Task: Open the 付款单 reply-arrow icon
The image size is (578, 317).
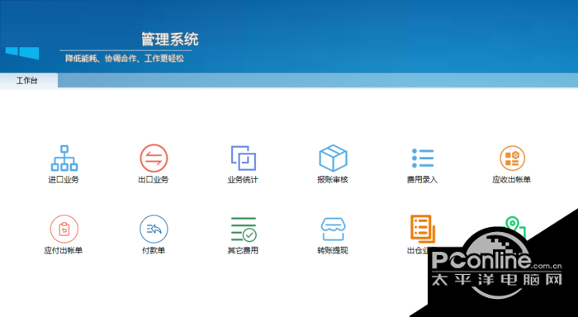Action: (154, 229)
